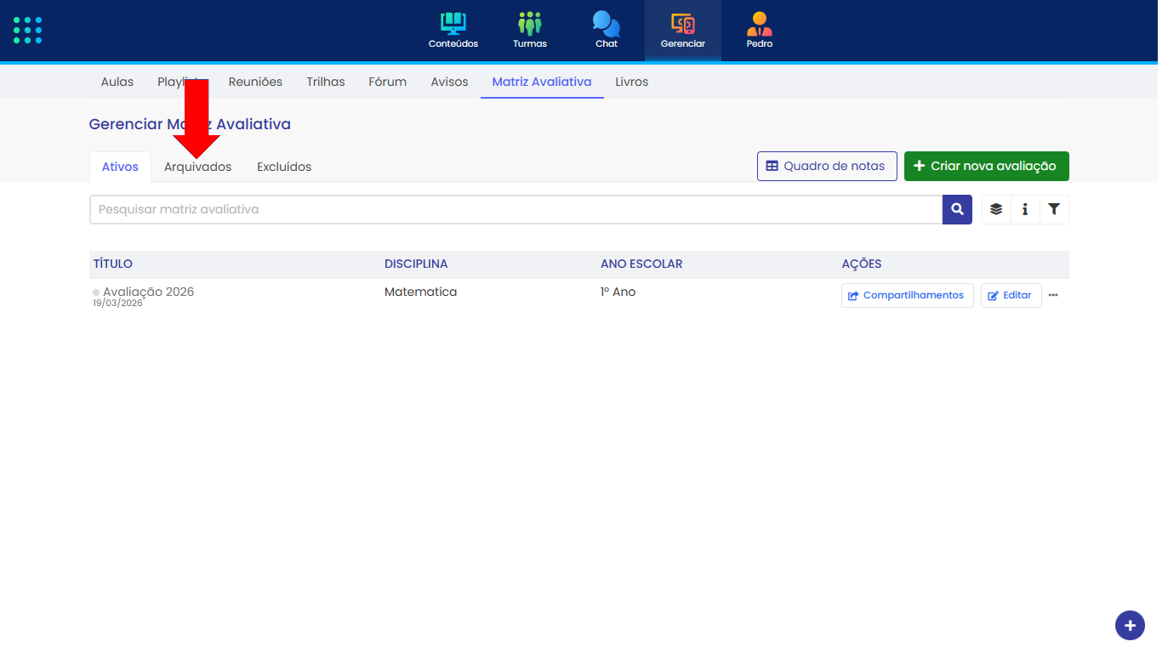The height and width of the screenshot is (653, 1162).
Task: Go to the Turmas section
Action: [x=530, y=31]
